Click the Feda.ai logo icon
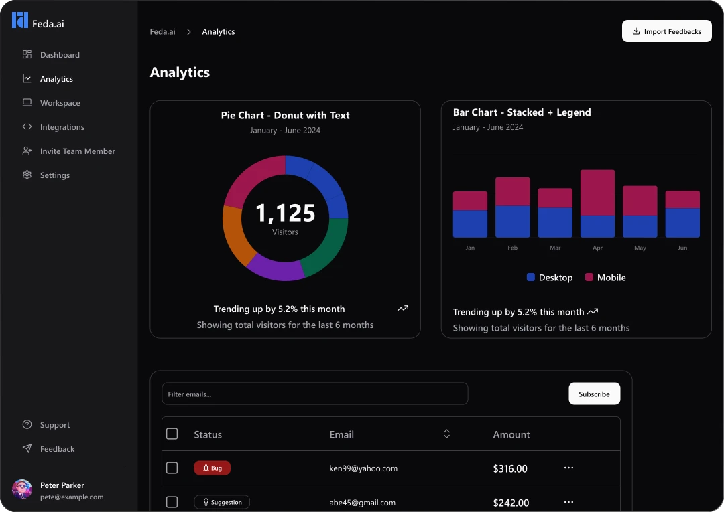The height and width of the screenshot is (512, 724). click(x=20, y=20)
